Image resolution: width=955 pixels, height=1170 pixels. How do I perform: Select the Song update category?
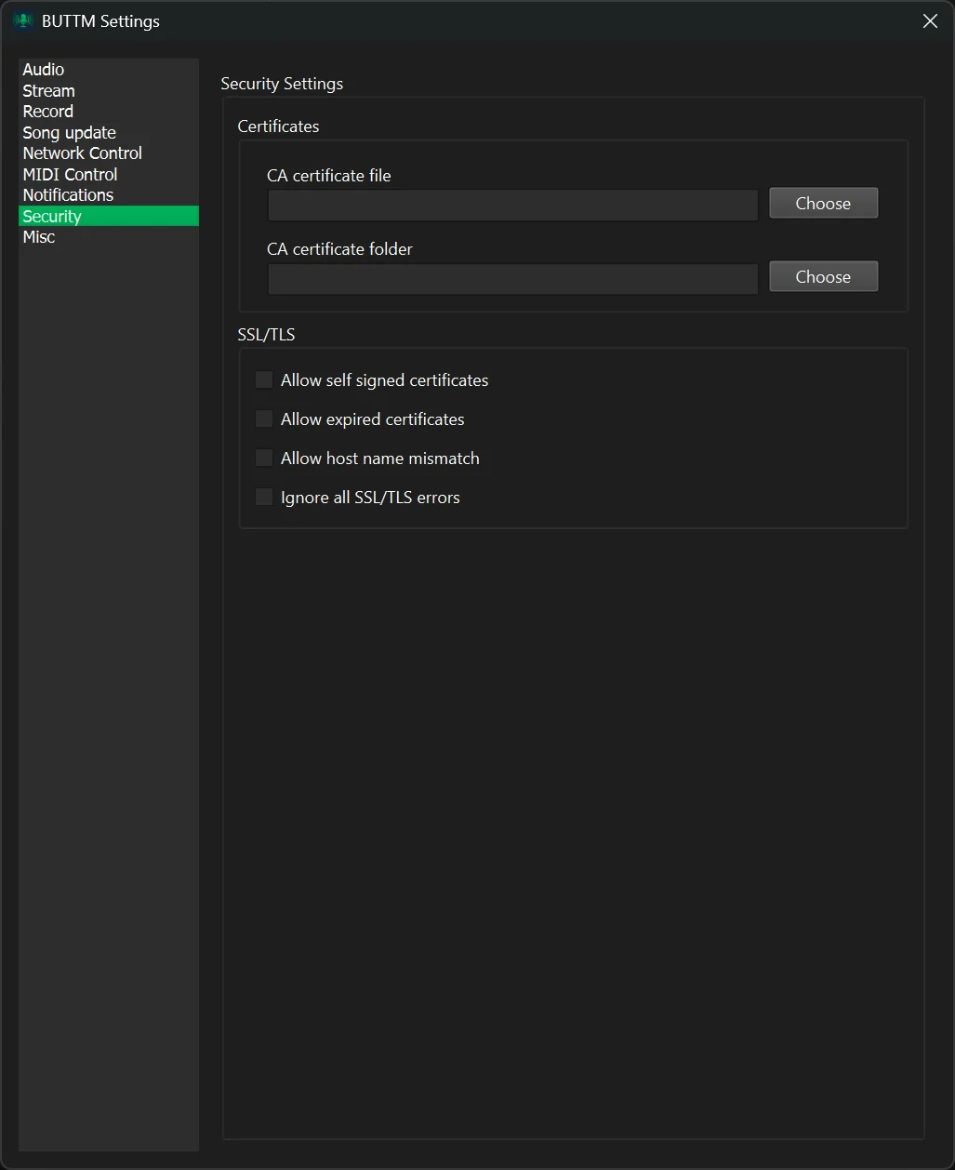(69, 132)
